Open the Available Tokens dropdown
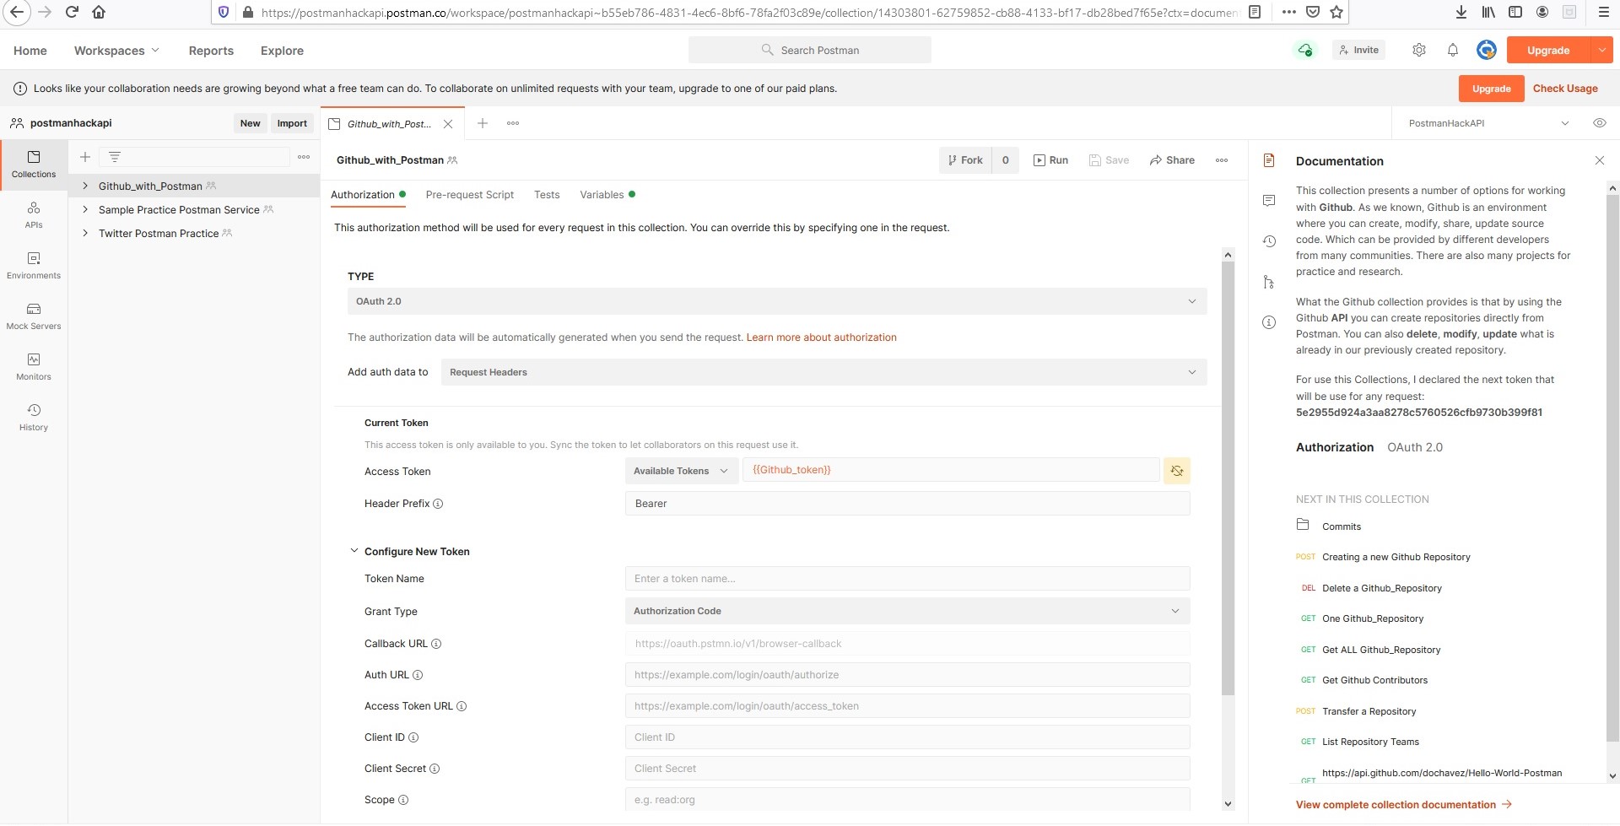Image resolution: width=1620 pixels, height=826 pixels. tap(681, 471)
